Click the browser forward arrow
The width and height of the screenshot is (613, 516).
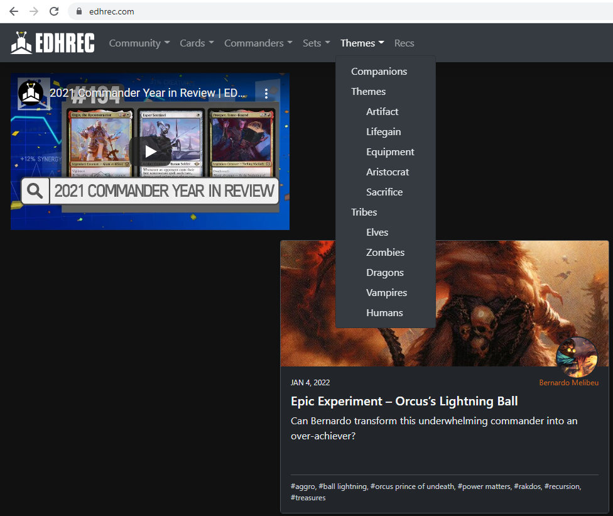34,11
